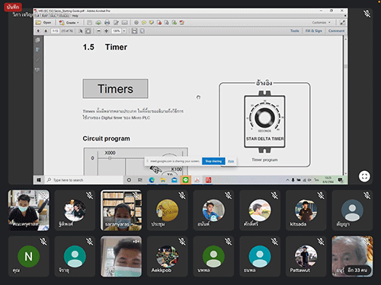
Task: Click the Adobe Acrobat taskbar icon
Action: [197, 180]
